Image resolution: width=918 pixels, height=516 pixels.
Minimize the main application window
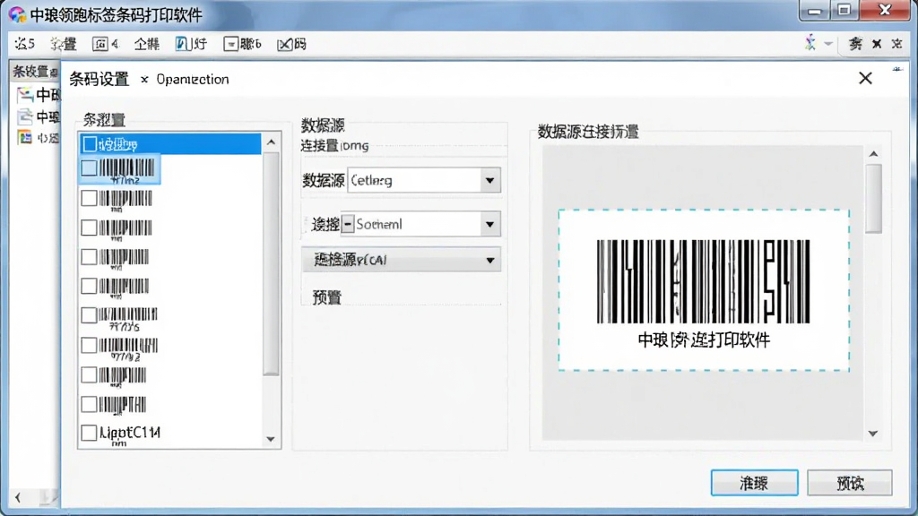click(x=814, y=11)
